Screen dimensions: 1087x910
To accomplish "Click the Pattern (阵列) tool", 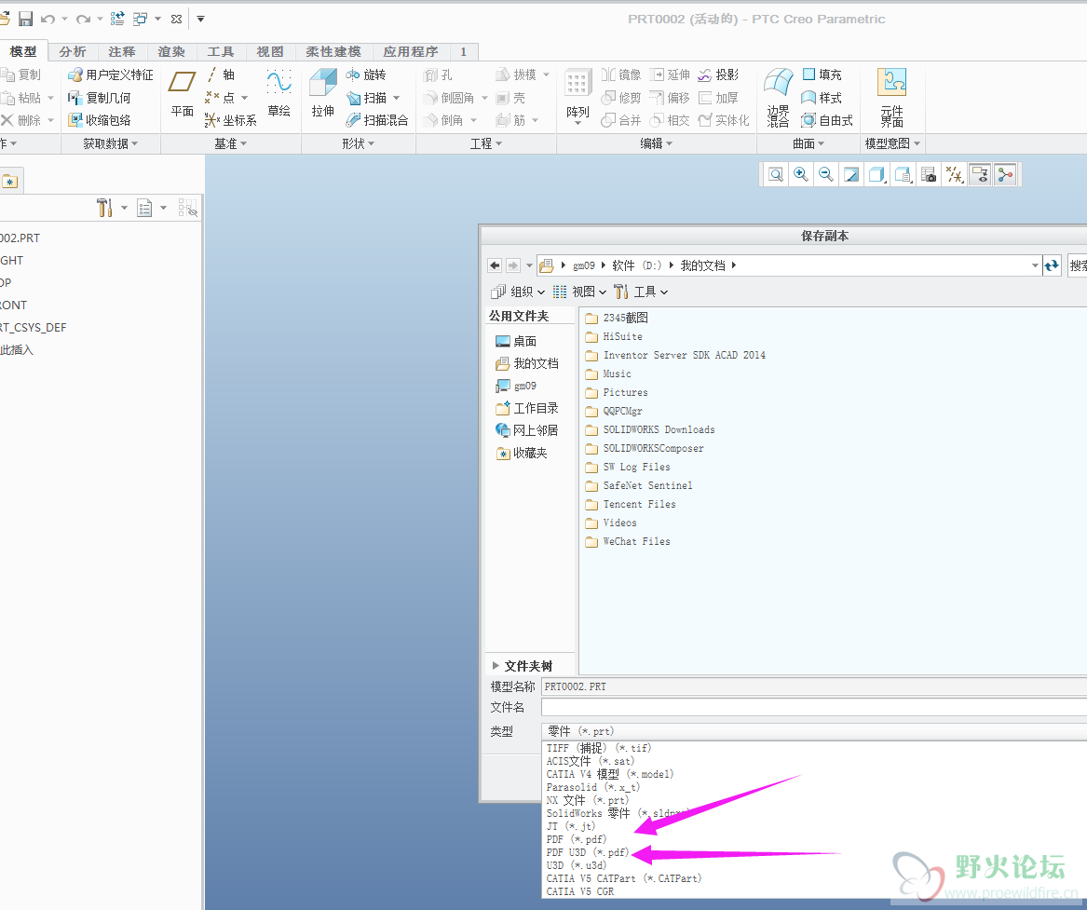I will click(x=577, y=96).
